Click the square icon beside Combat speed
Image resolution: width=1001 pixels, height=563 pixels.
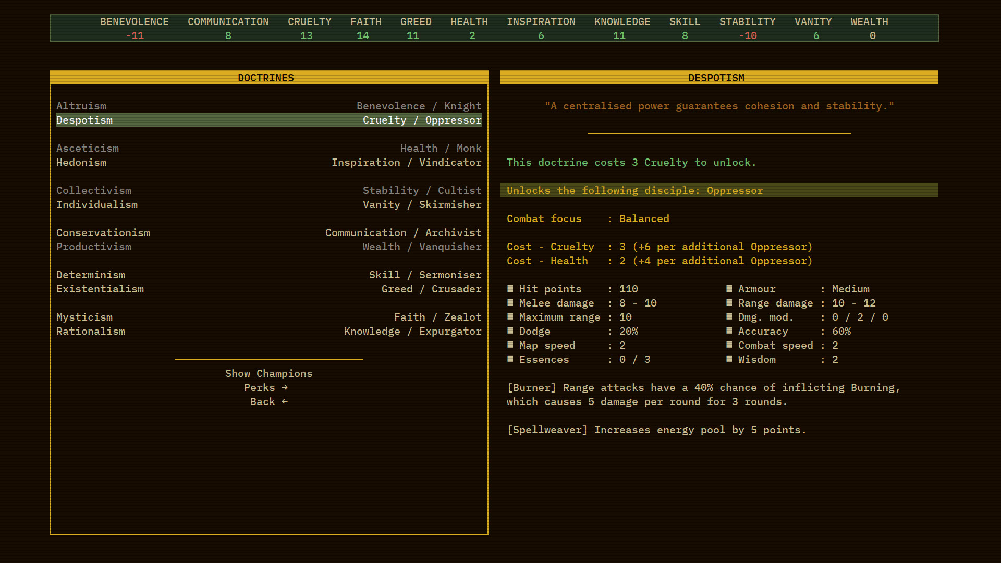point(728,345)
